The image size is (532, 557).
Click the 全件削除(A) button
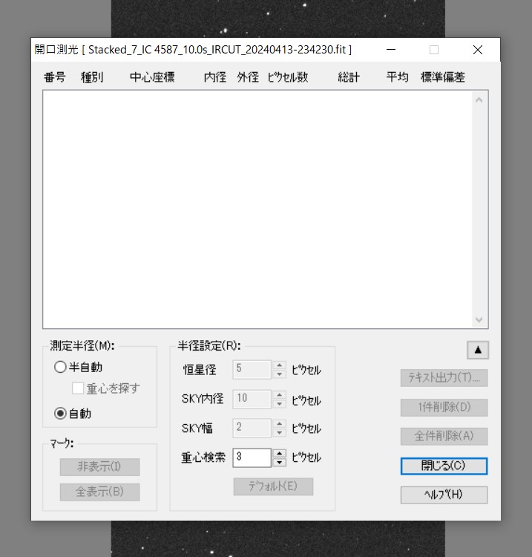point(444,436)
